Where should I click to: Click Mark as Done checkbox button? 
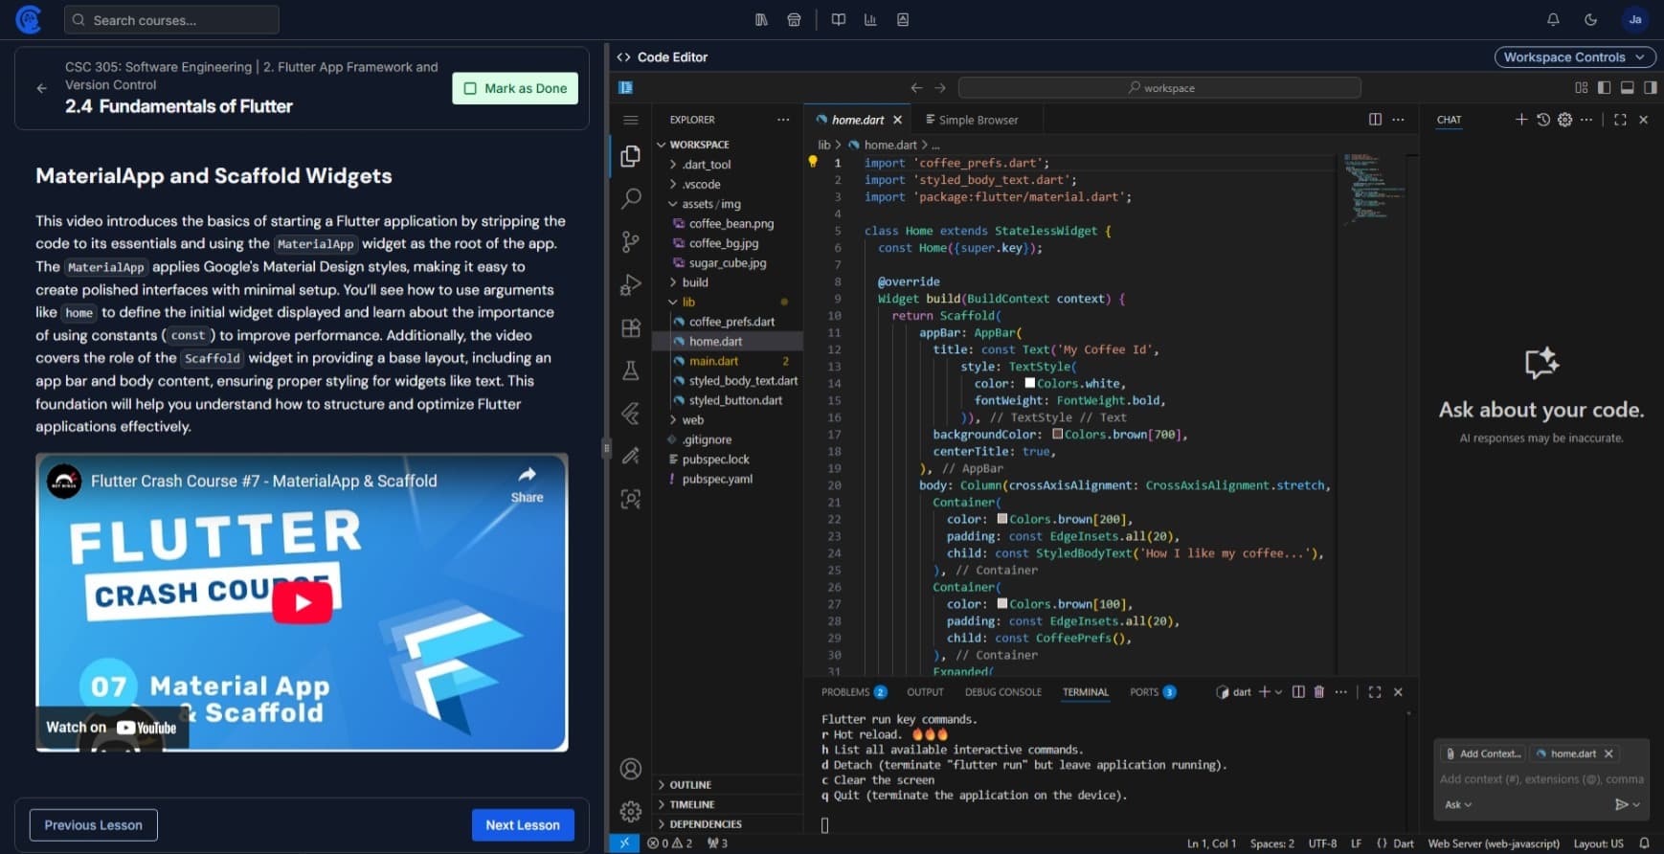(515, 88)
